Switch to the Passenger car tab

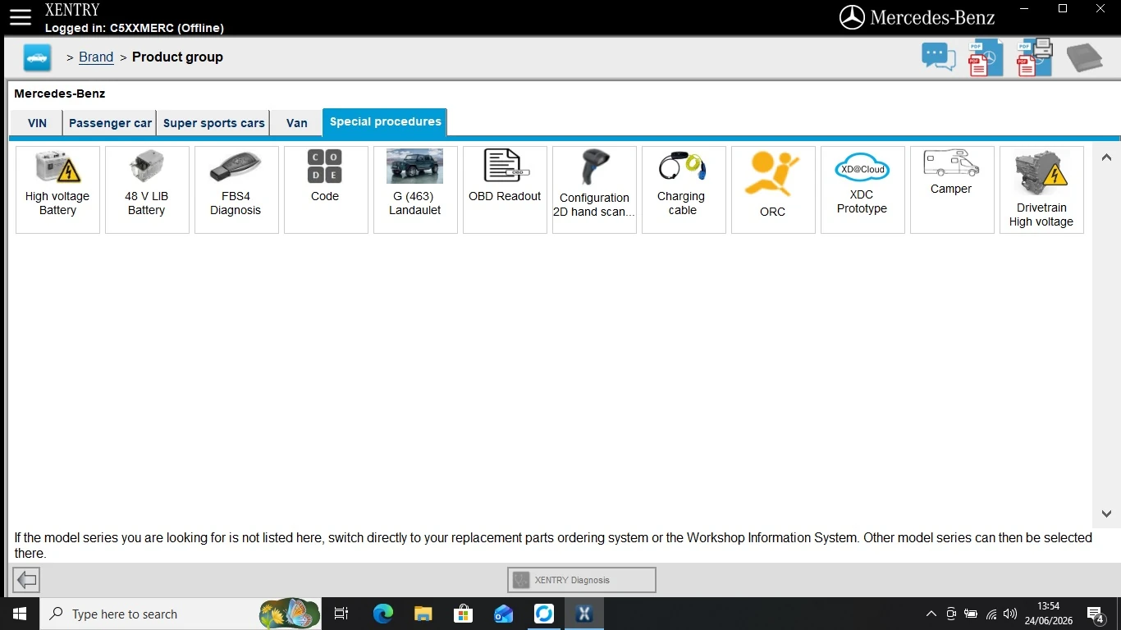tap(110, 123)
